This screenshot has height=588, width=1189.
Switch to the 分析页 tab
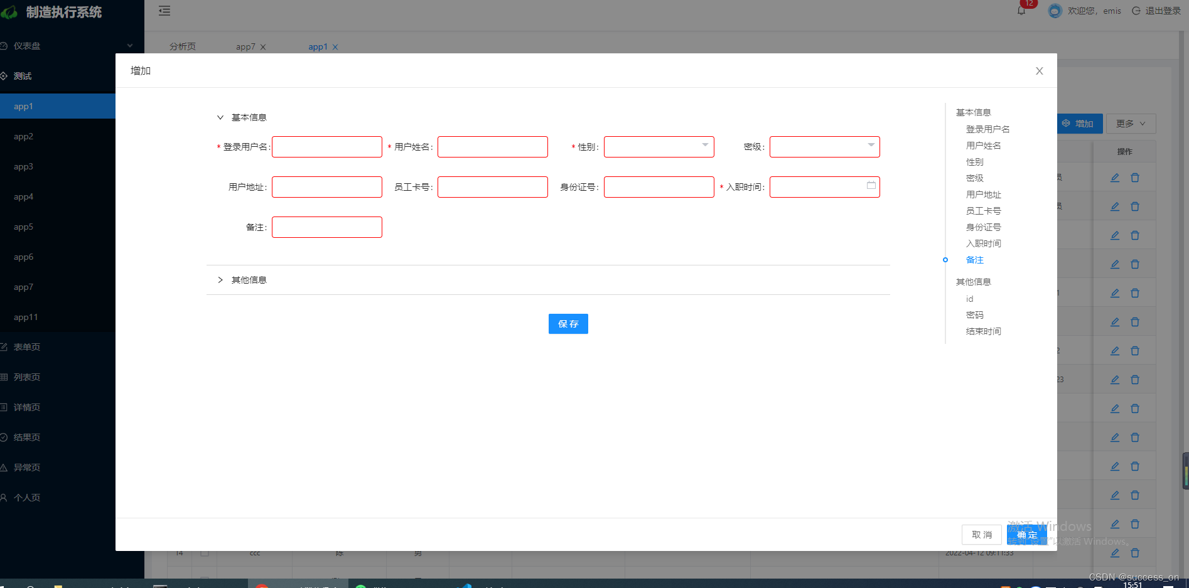click(181, 46)
